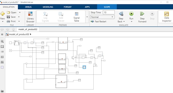
Task: Expand the Prepare gallery arrow
Action: [x=87, y=17]
